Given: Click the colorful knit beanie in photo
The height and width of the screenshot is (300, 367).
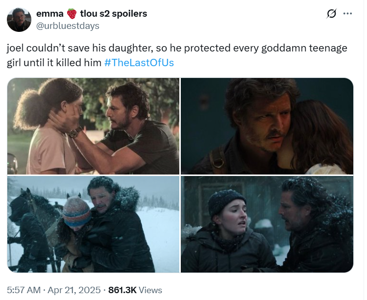Looking at the screenshot, I should coord(76,212).
